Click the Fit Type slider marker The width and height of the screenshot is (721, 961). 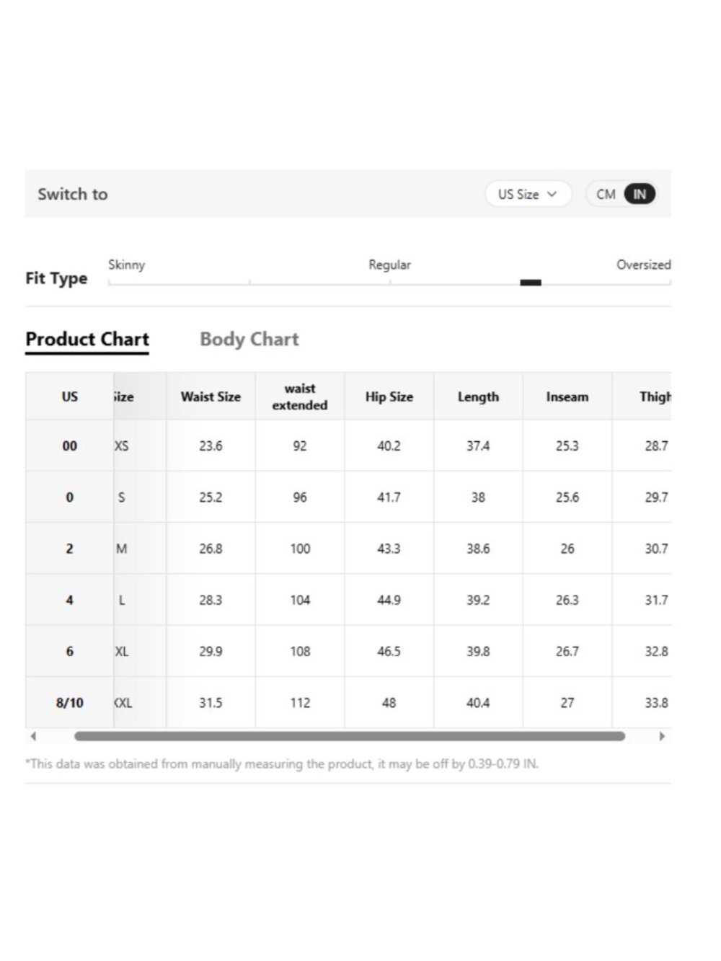click(x=531, y=283)
